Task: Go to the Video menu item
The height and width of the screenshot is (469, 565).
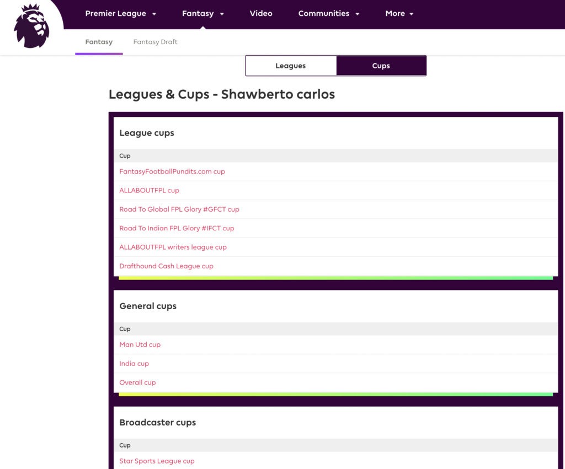Action: (x=261, y=14)
